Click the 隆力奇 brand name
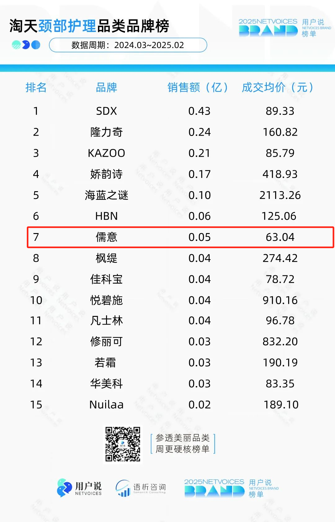Image resolution: width=335 pixels, height=522 pixels. click(x=106, y=132)
